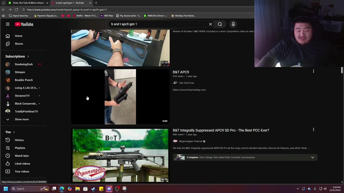This screenshot has height=193, width=344.
Task: Open the tab search dropdown arrow
Action: pos(3,3)
